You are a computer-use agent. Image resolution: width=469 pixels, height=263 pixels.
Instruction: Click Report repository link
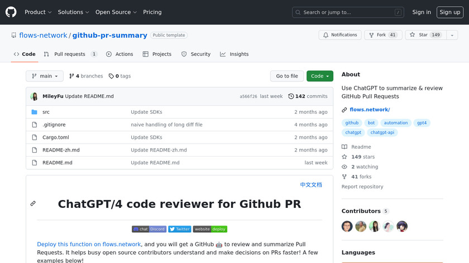pyautogui.click(x=362, y=187)
